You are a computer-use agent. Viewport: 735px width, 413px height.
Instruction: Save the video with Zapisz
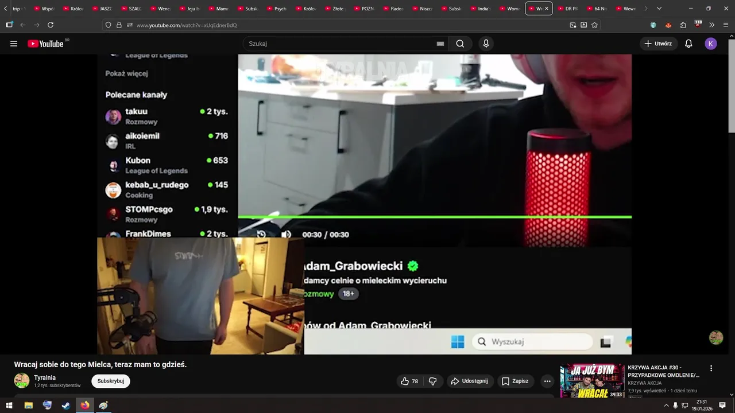pos(515,381)
